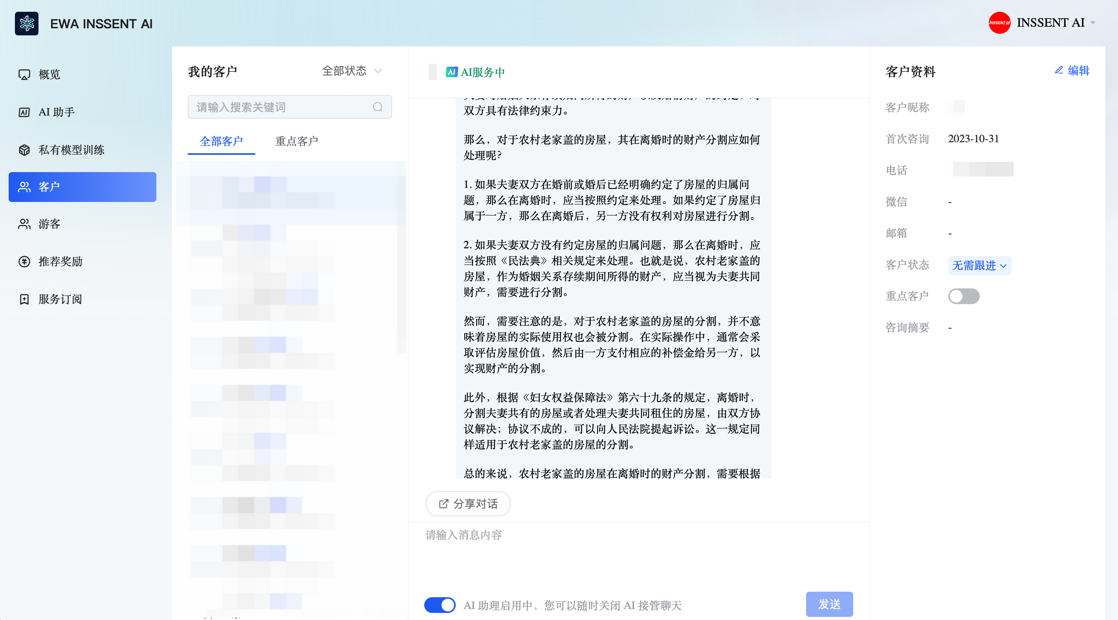Click the 发送 send button
Image resolution: width=1118 pixels, height=620 pixels.
(x=829, y=604)
